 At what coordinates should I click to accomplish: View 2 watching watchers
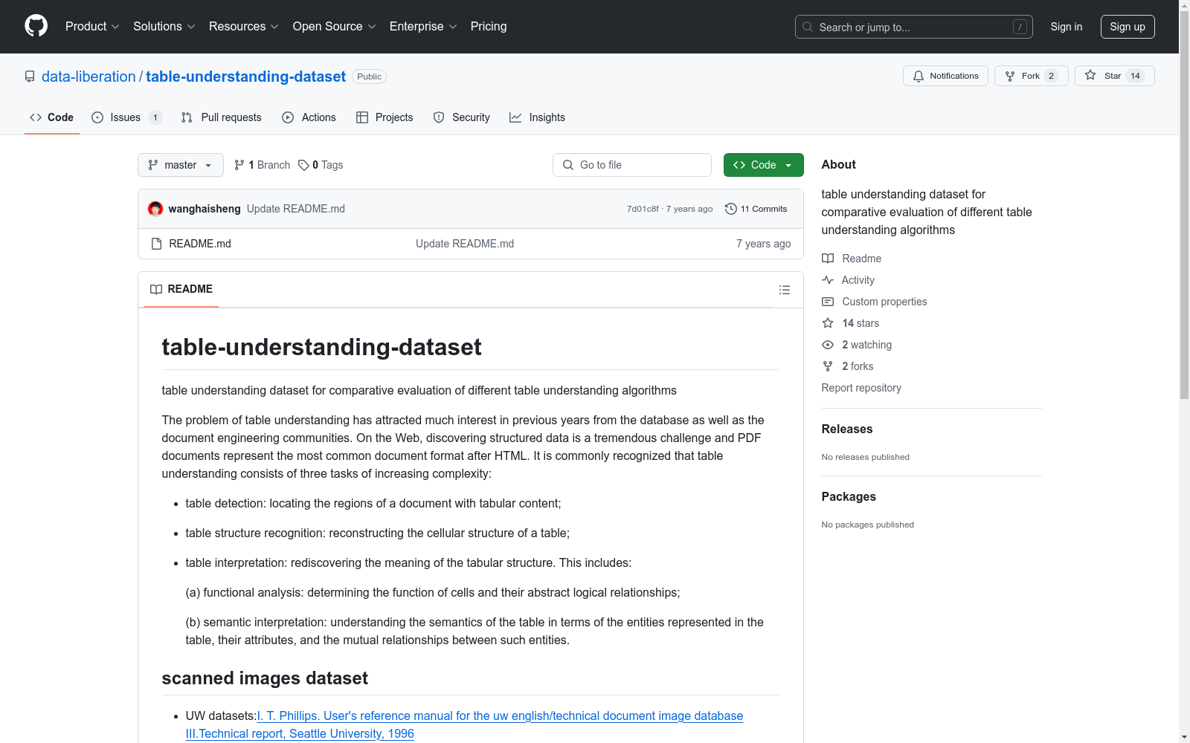point(857,345)
